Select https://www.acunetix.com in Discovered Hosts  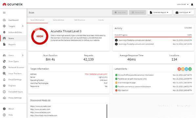tap(40, 106)
